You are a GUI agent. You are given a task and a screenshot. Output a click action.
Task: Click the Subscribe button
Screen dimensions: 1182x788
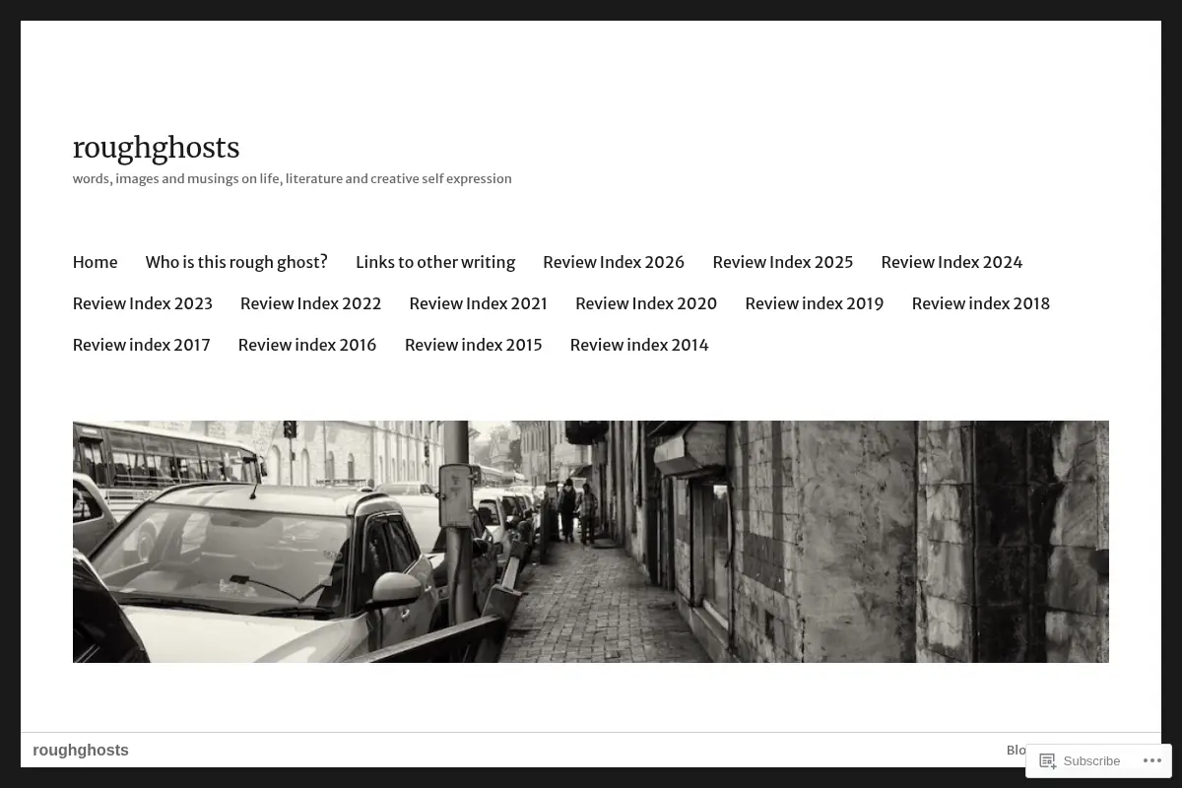(1080, 760)
